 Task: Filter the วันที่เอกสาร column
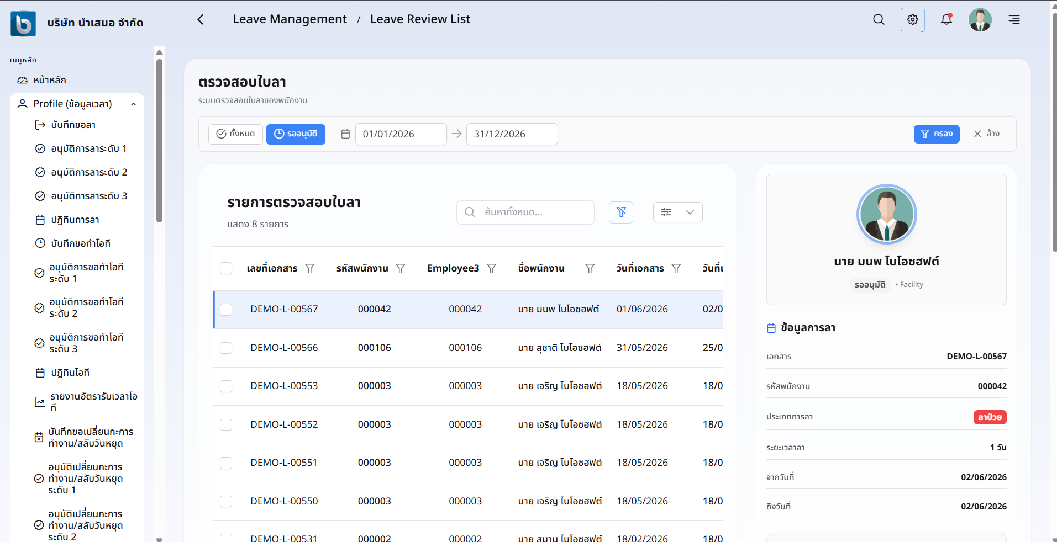click(676, 268)
